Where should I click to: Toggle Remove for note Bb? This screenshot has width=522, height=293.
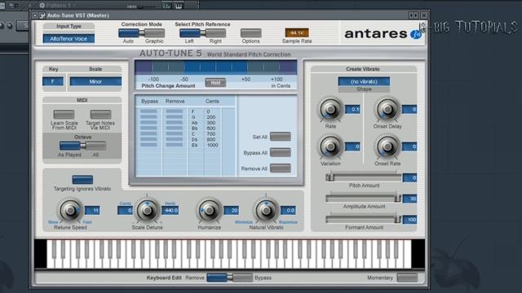pyautogui.click(x=174, y=128)
